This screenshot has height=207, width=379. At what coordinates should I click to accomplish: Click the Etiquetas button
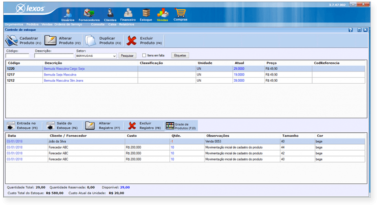point(180,56)
